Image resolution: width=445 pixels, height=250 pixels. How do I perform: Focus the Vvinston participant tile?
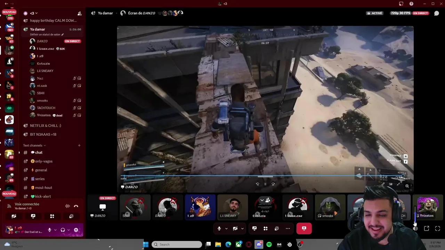click(428, 207)
